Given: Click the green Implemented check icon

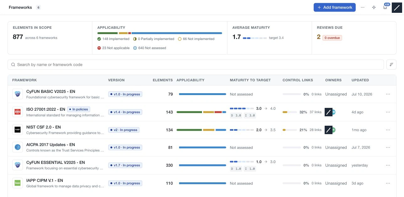Looking at the screenshot, I should (x=99, y=39).
